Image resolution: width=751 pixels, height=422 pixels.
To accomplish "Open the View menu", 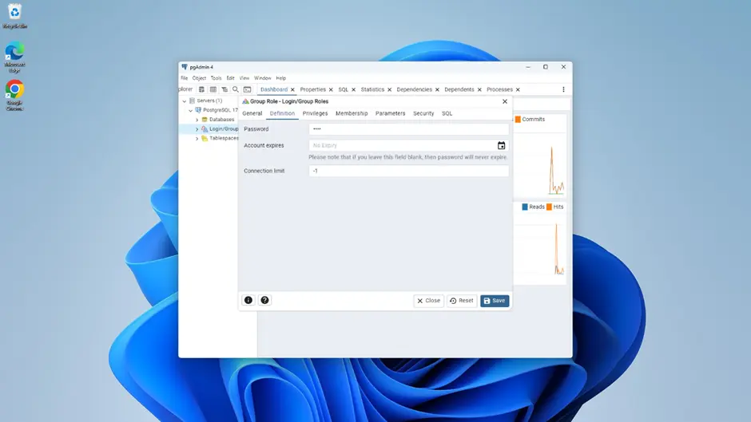I will click(x=244, y=78).
